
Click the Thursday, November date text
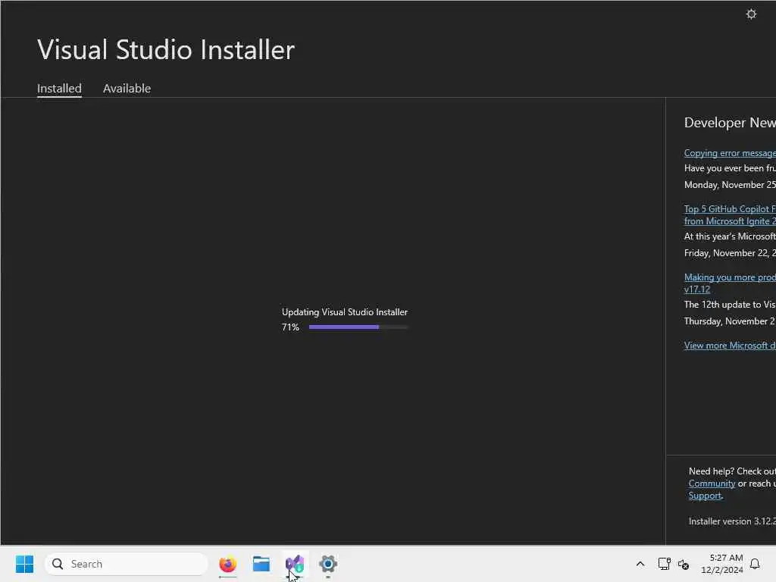730,321
